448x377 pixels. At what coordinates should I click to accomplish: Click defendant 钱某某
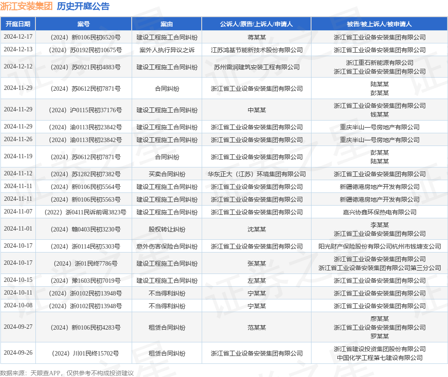(379, 114)
